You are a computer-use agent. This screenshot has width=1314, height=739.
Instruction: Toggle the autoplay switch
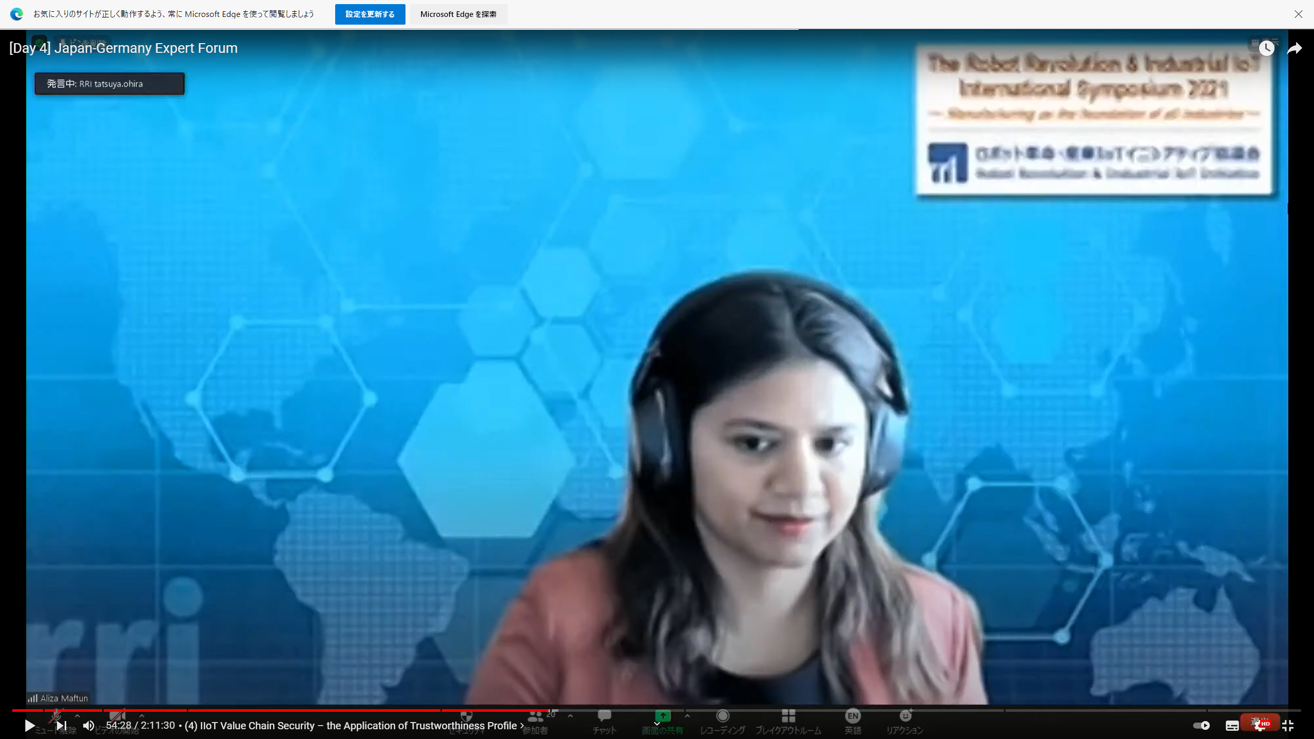click(1202, 725)
